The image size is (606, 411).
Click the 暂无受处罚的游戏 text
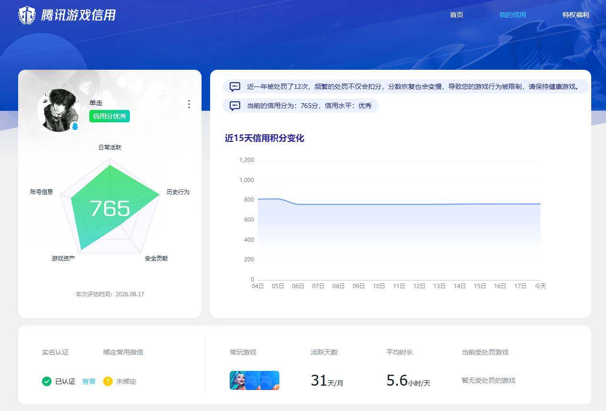tap(489, 381)
